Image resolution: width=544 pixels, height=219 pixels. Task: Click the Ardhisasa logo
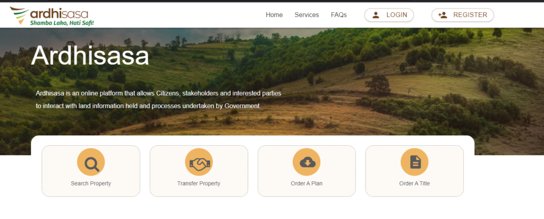point(52,16)
